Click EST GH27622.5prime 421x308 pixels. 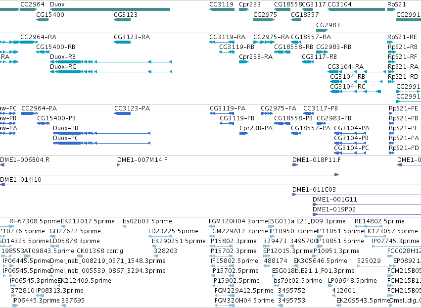point(52,237)
